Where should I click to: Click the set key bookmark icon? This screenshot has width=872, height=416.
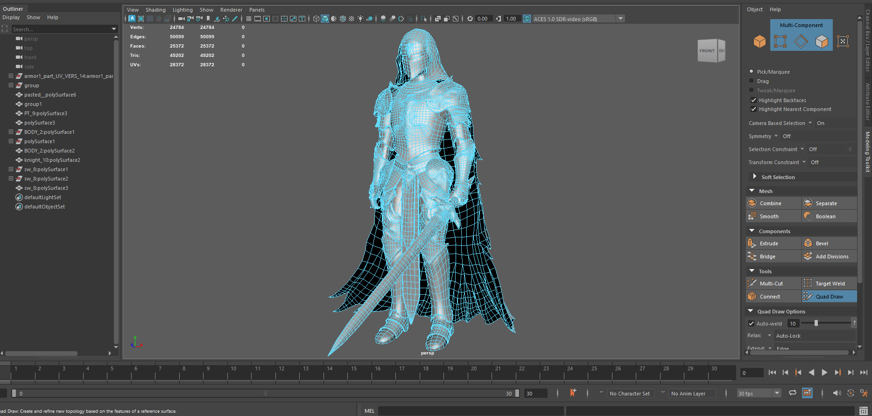(573, 393)
